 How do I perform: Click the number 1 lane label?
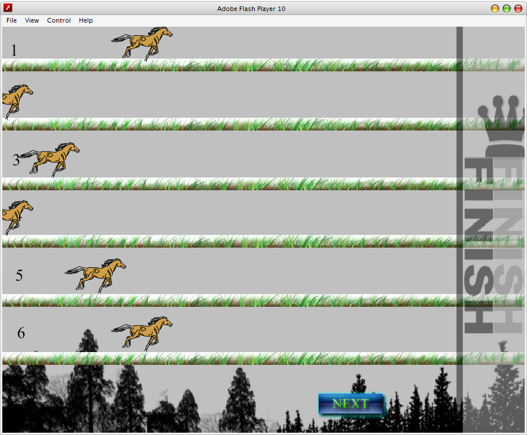tap(13, 50)
